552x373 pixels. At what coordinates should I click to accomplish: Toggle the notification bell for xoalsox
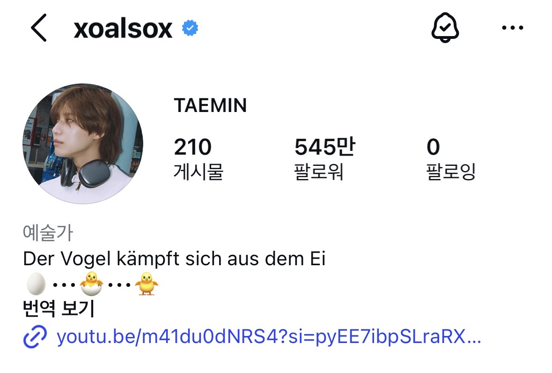point(445,28)
